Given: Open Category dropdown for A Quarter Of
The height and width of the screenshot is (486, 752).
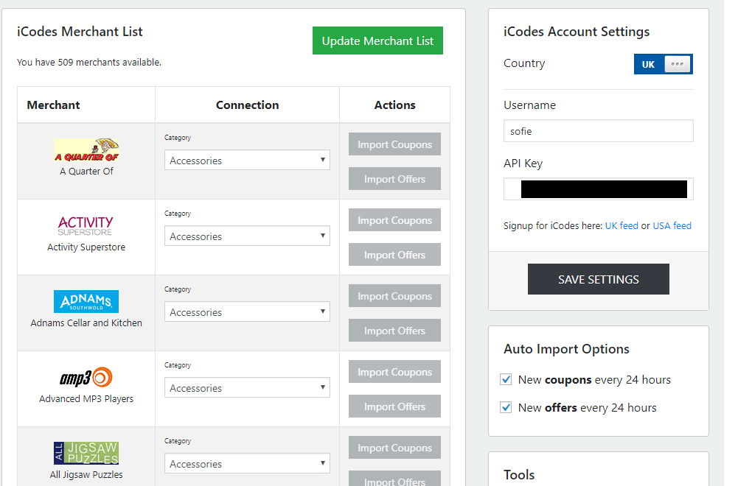Looking at the screenshot, I should click(247, 160).
